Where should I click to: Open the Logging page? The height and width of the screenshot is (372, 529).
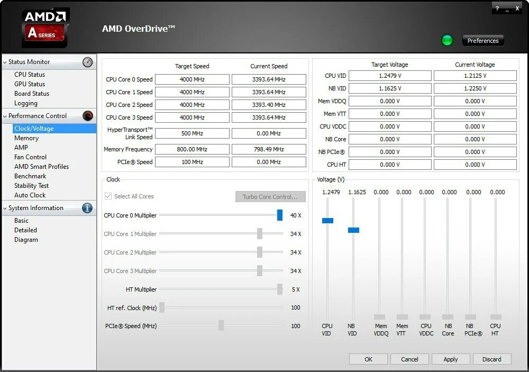click(26, 103)
